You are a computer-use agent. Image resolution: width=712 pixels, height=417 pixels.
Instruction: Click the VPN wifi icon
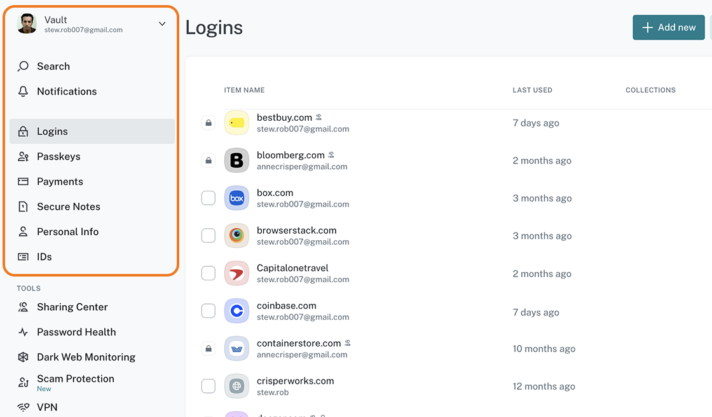tap(23, 407)
